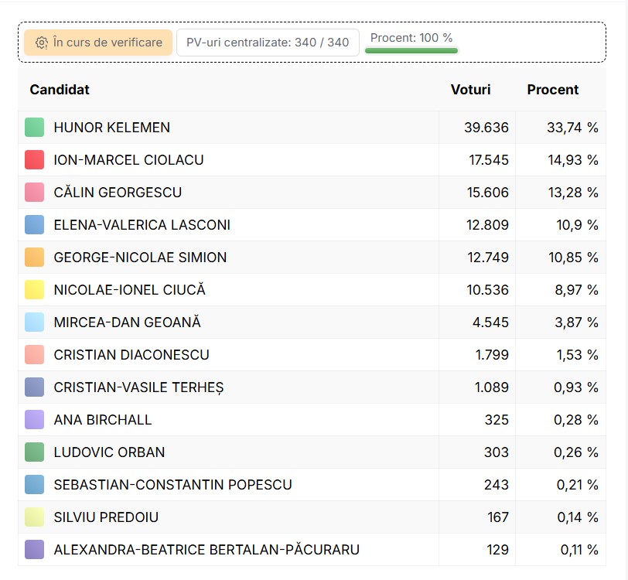Select the Ana Birchall candidate row
Viewport: 628px width, 580px height.
pos(103,420)
